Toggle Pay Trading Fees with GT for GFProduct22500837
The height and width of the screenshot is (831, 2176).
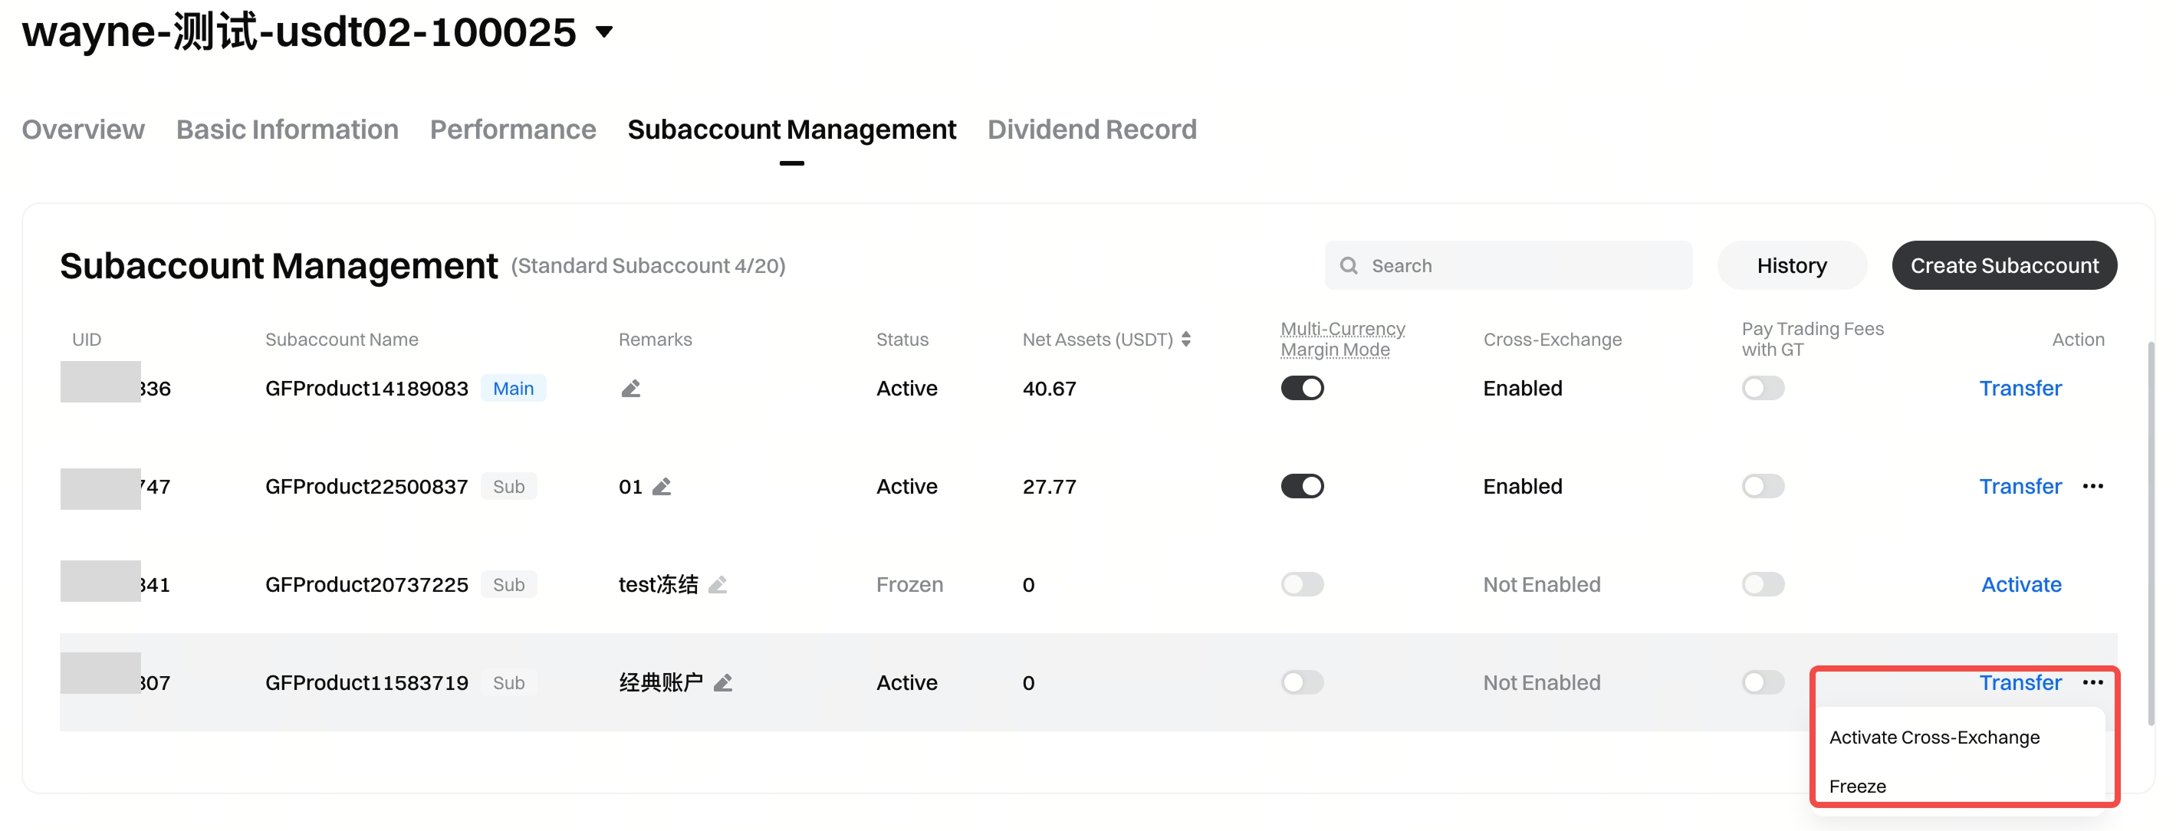pyautogui.click(x=1762, y=487)
